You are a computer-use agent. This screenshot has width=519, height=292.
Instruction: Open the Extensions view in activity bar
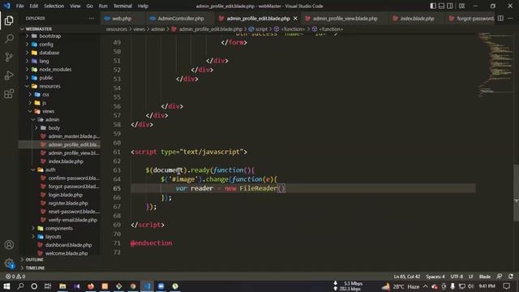[x=9, y=94]
